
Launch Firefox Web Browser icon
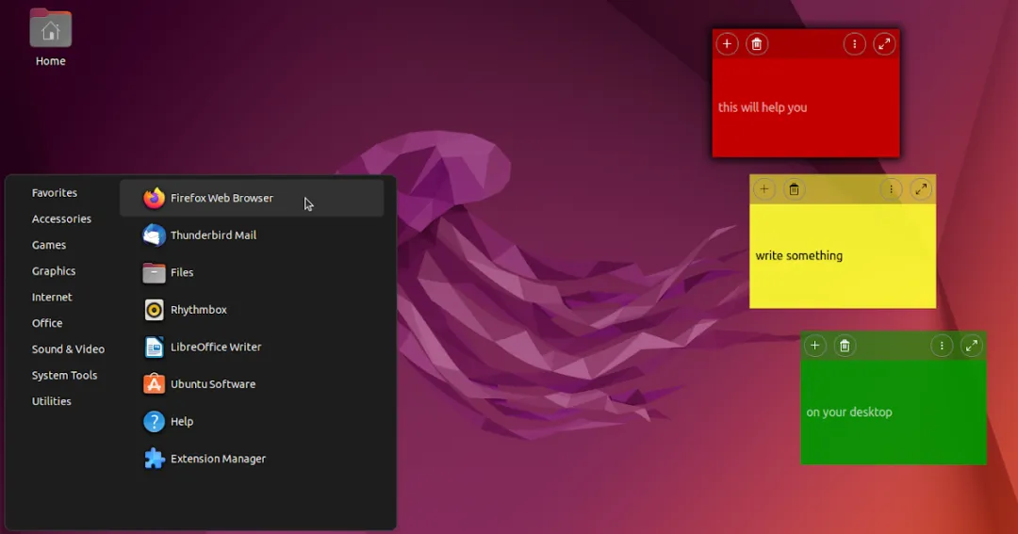click(x=154, y=198)
